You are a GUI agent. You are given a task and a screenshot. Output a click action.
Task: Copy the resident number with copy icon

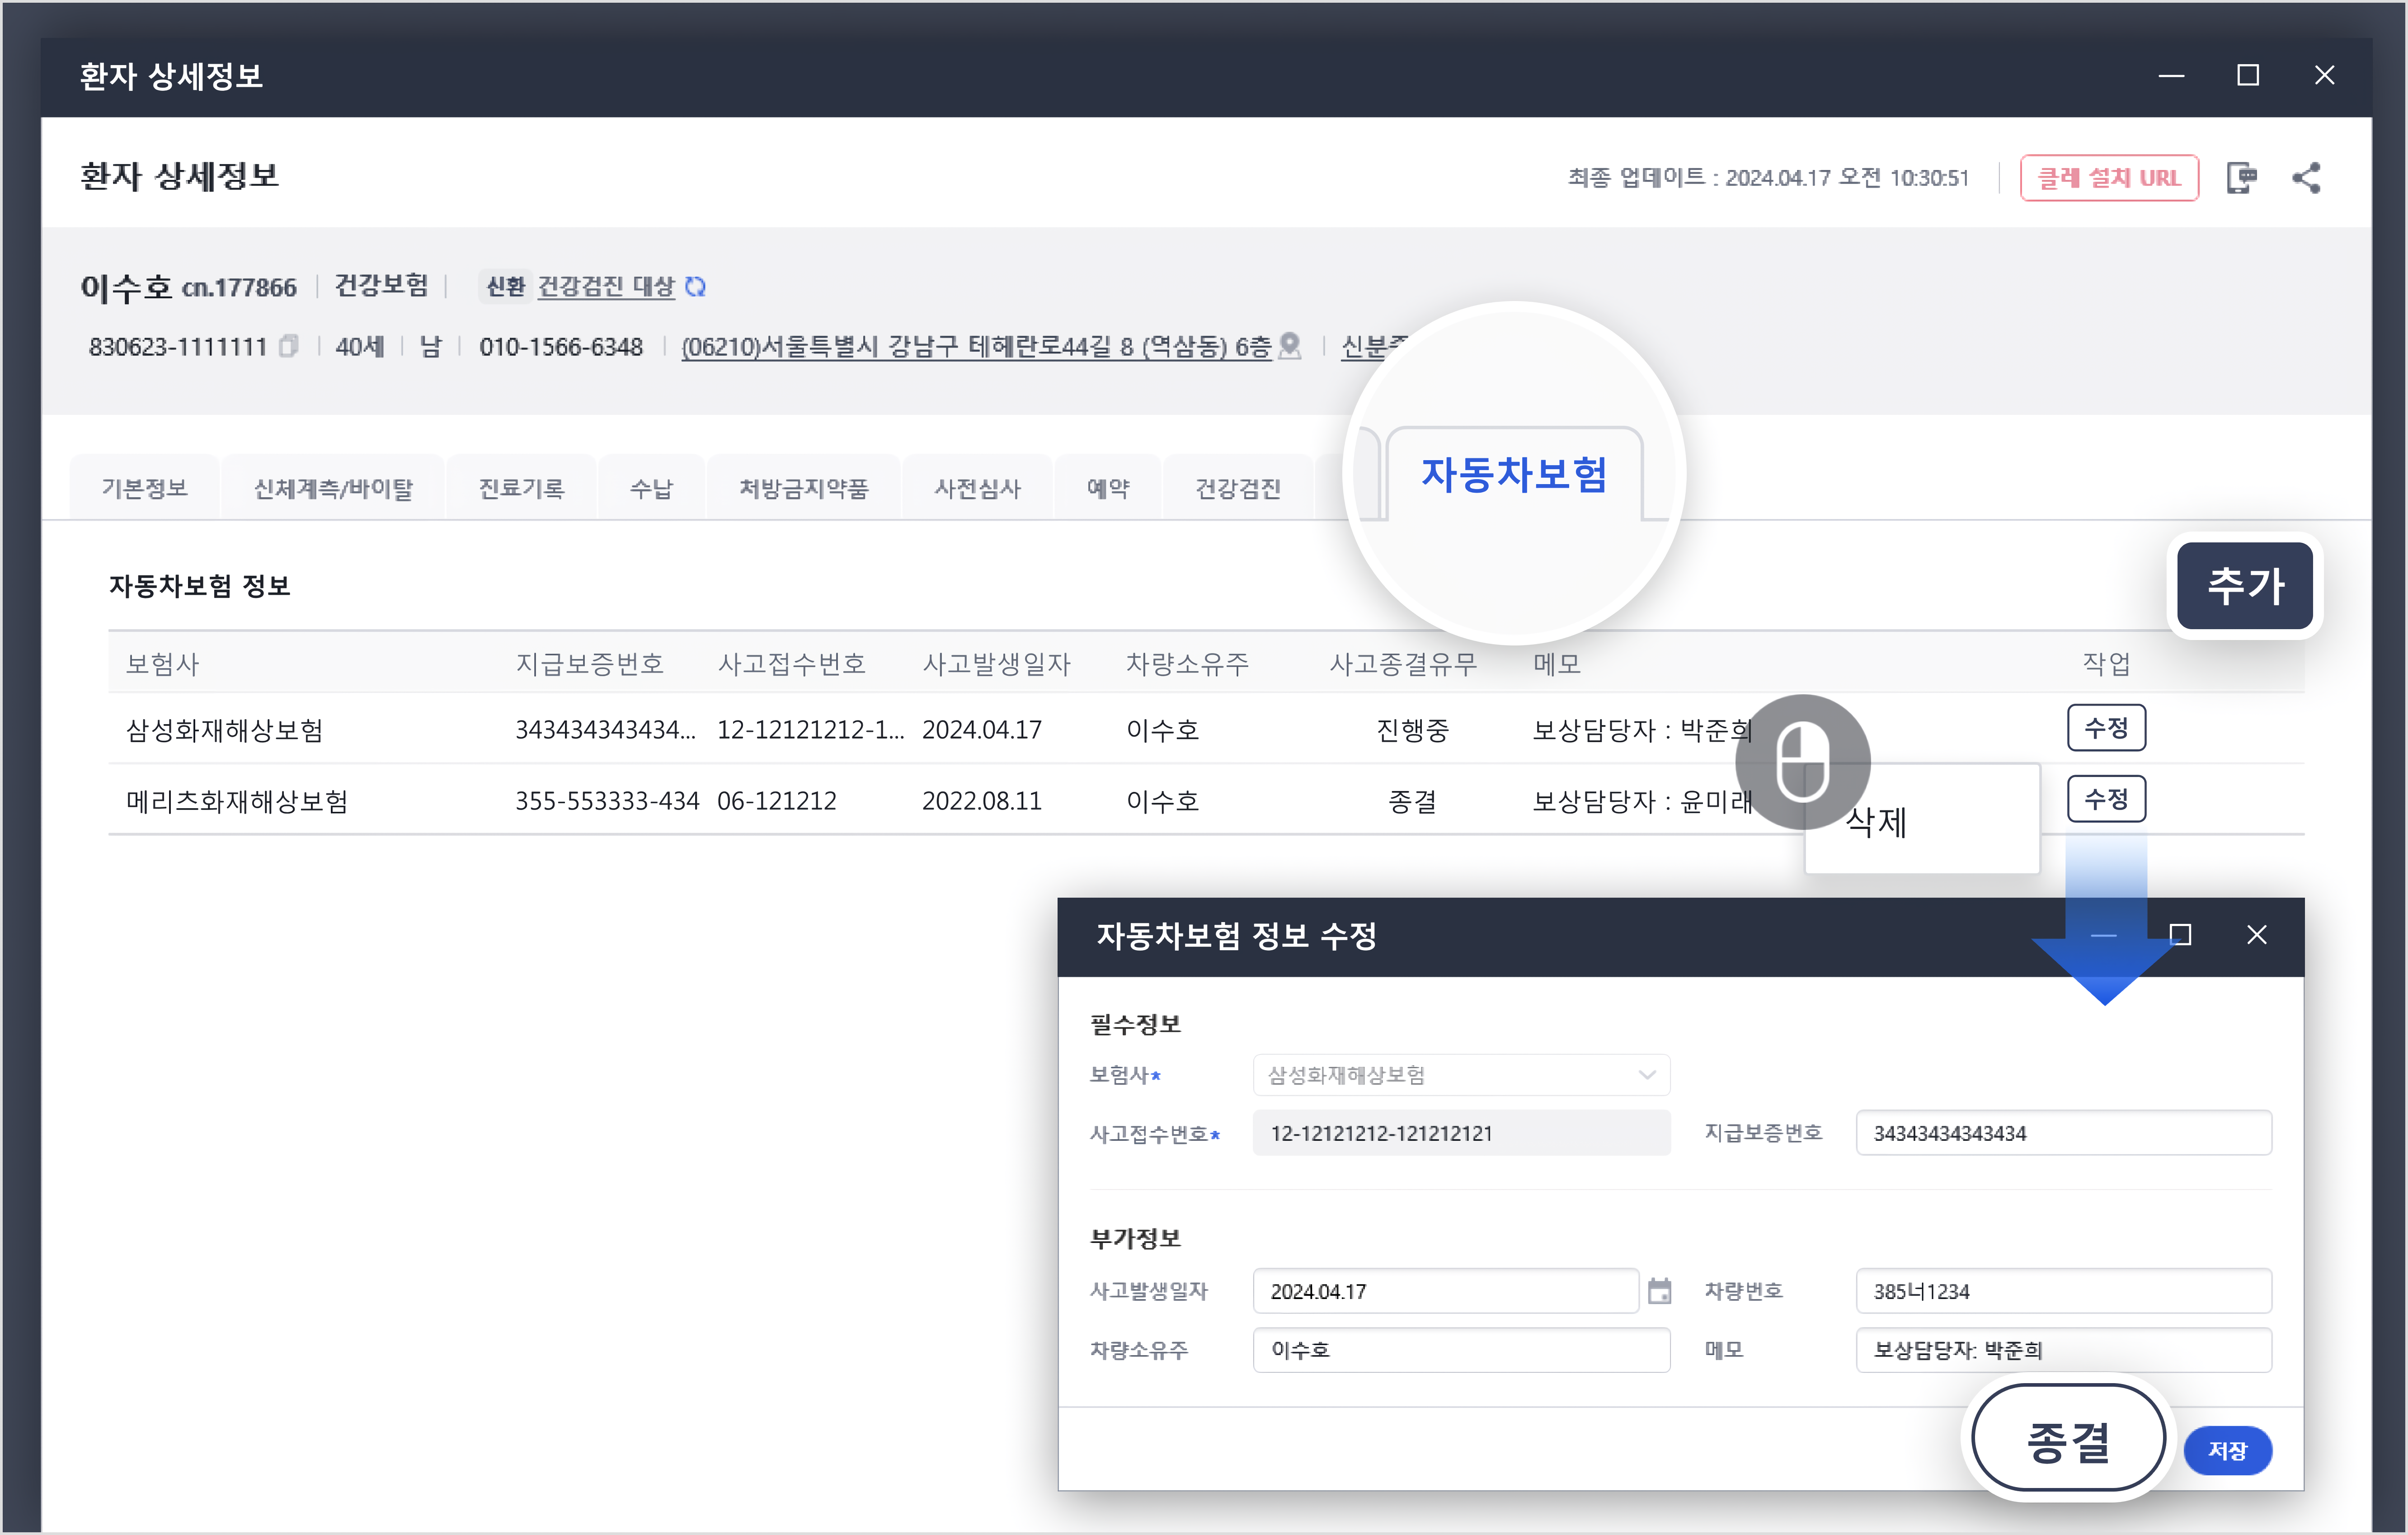point(289,346)
